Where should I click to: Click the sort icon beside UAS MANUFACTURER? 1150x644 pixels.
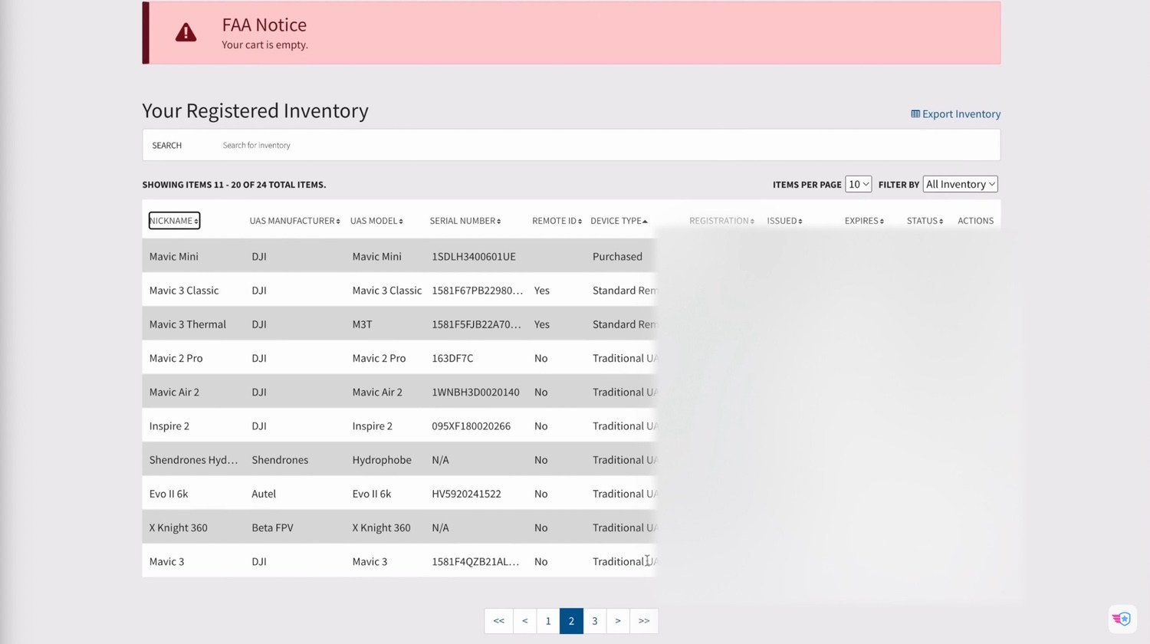pyautogui.click(x=340, y=221)
